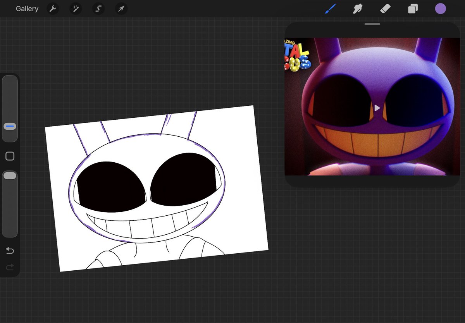Open the Adjustments magic wand menu
This screenshot has width=465, height=323.
click(76, 9)
